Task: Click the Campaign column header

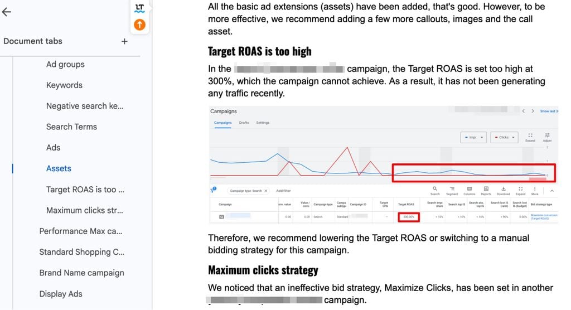Action: point(225,205)
